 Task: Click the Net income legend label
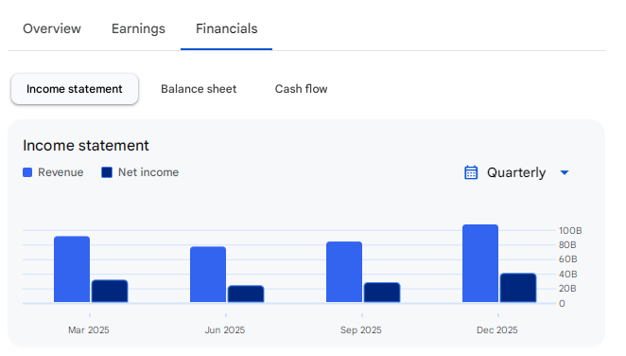click(x=148, y=172)
